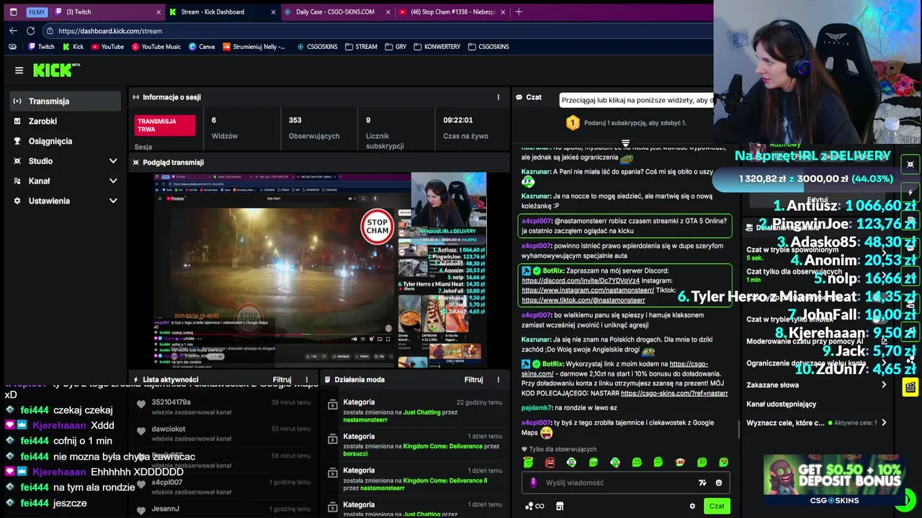
Task: Open Filtruj in Lista aktywności
Action: pos(282,380)
